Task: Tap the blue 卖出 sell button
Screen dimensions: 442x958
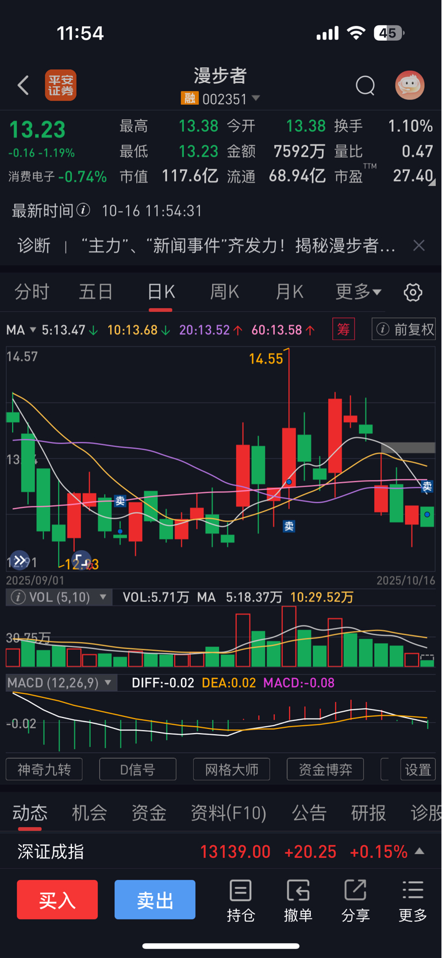Action: pyautogui.click(x=155, y=899)
